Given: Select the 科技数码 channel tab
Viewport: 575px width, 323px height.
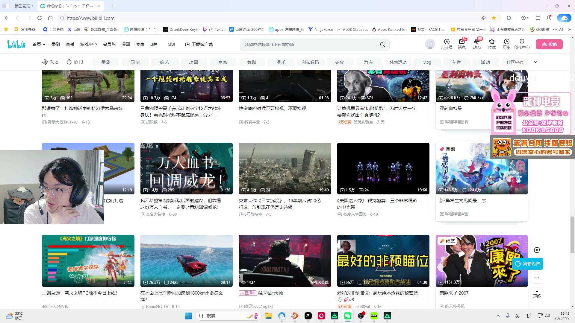Looking at the screenshot, I should click(x=310, y=62).
